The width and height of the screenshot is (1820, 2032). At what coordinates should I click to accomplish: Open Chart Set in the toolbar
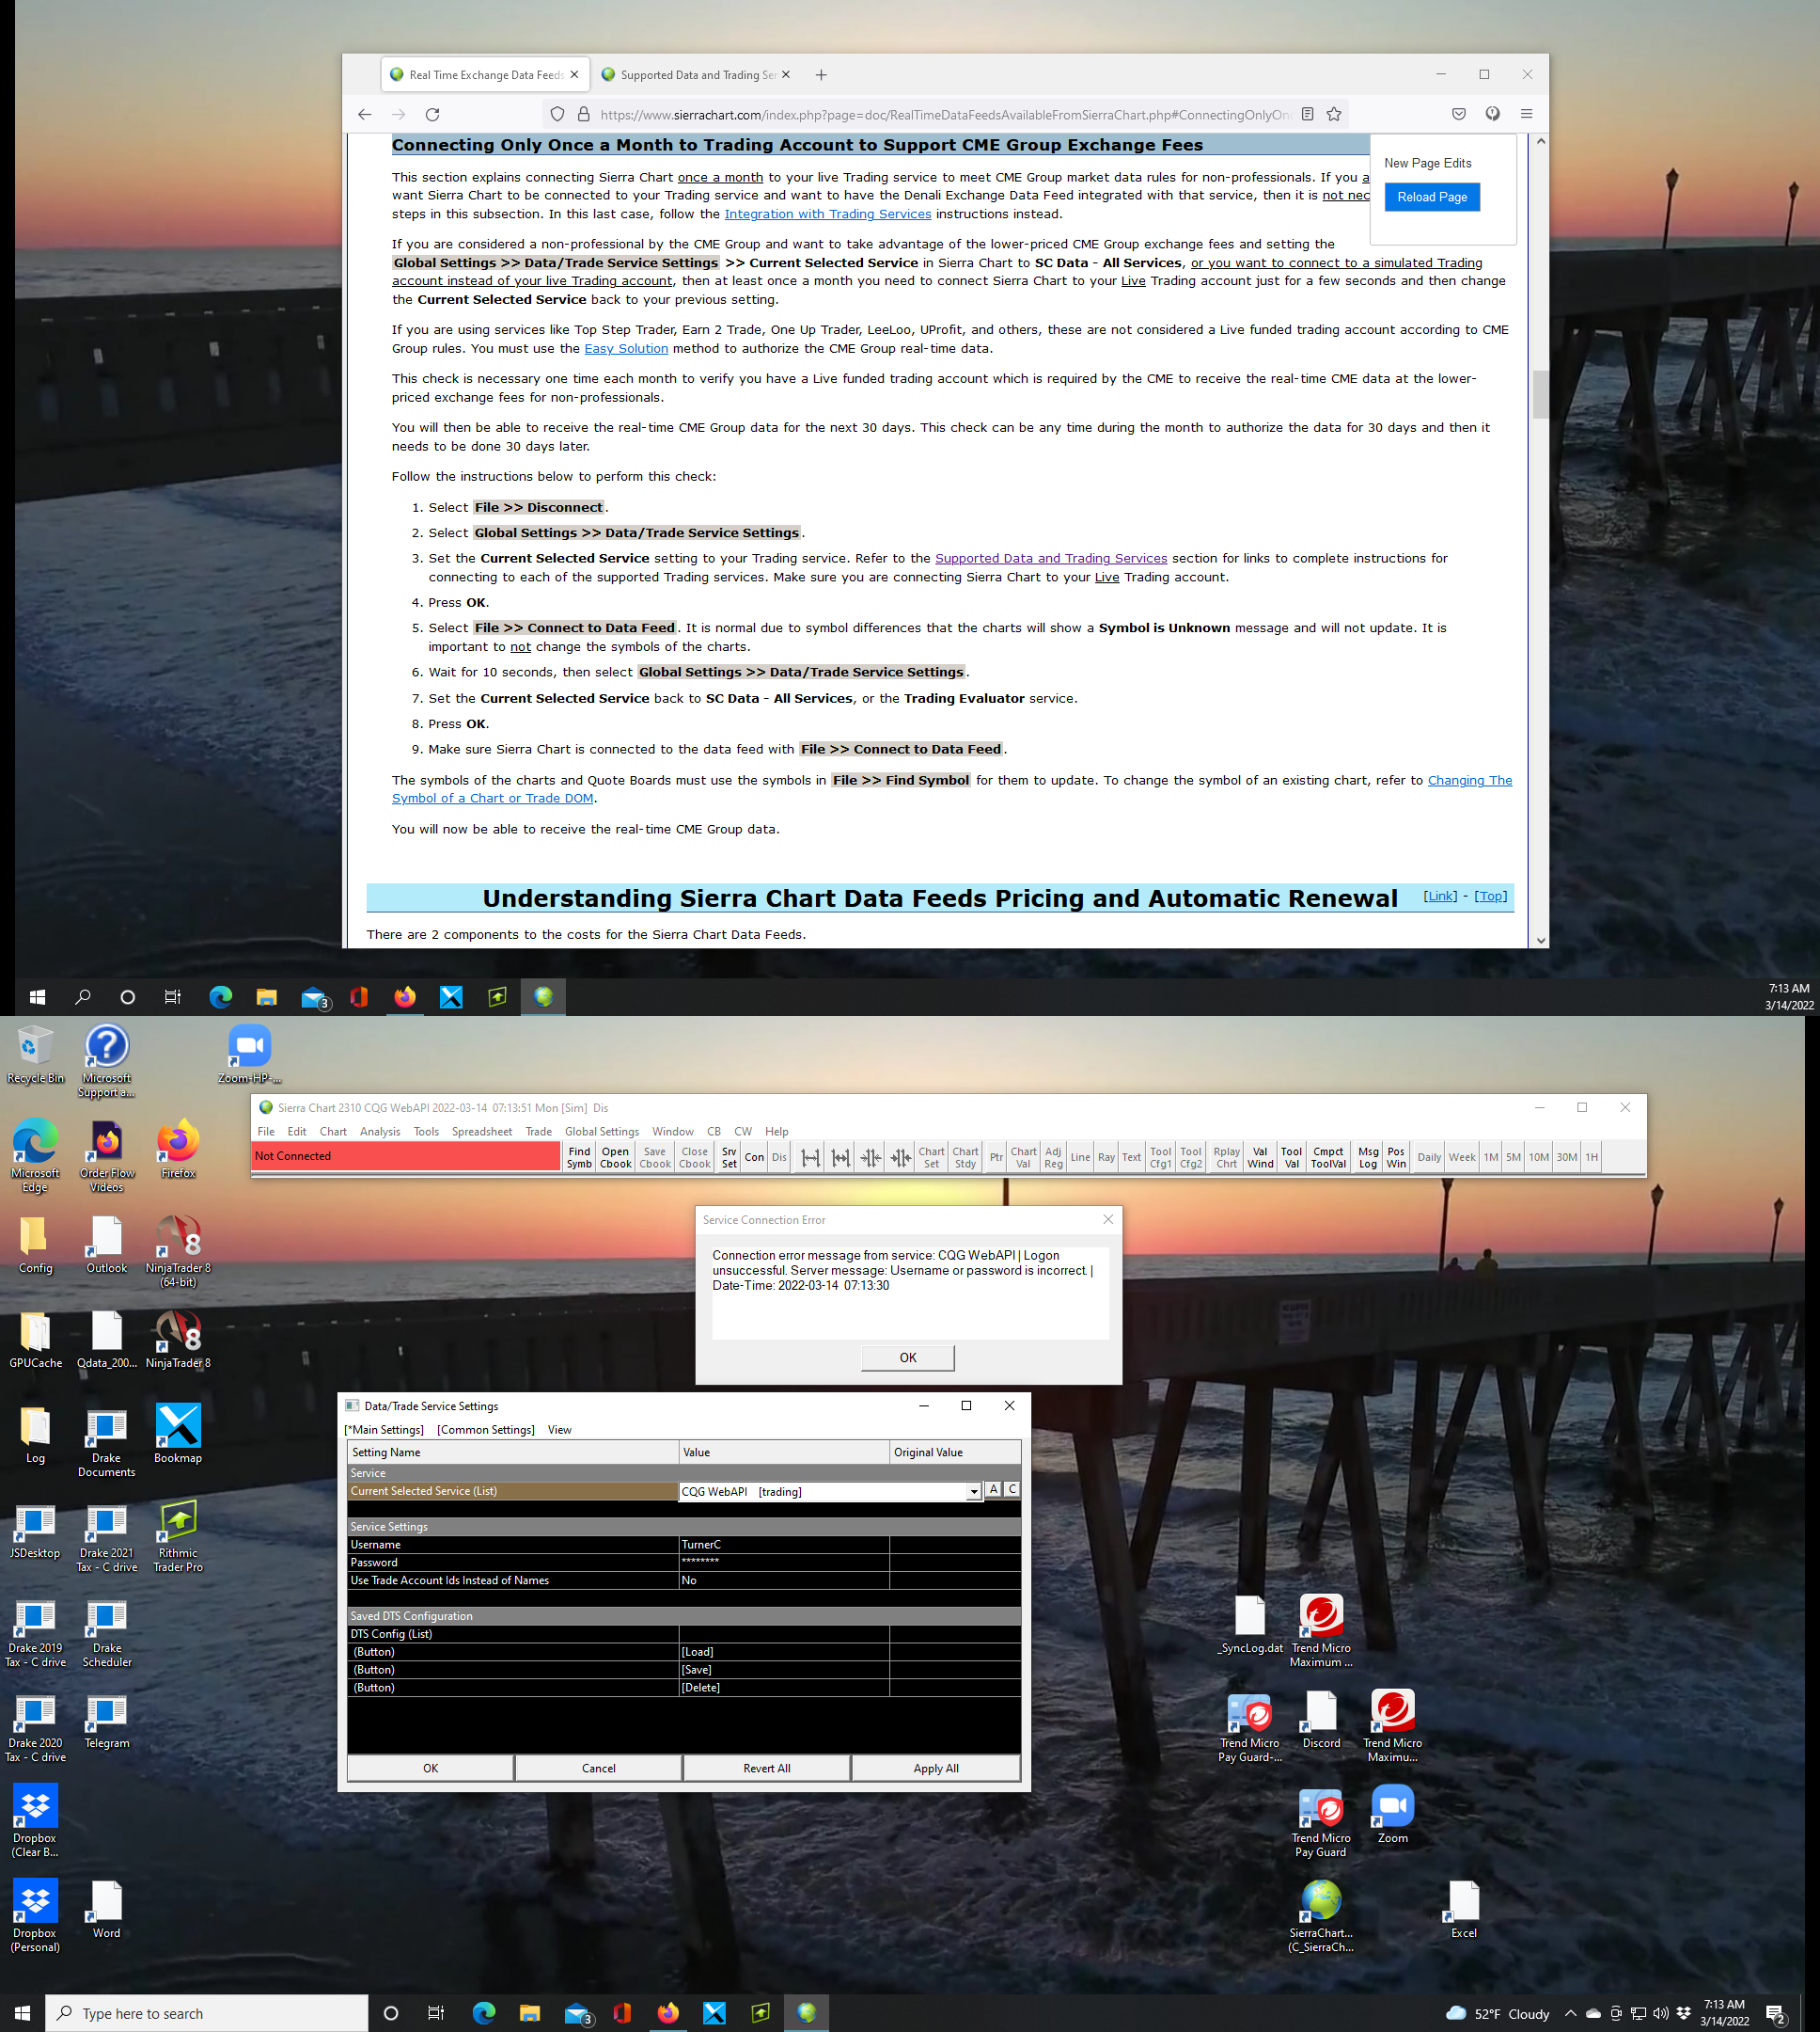click(931, 1157)
